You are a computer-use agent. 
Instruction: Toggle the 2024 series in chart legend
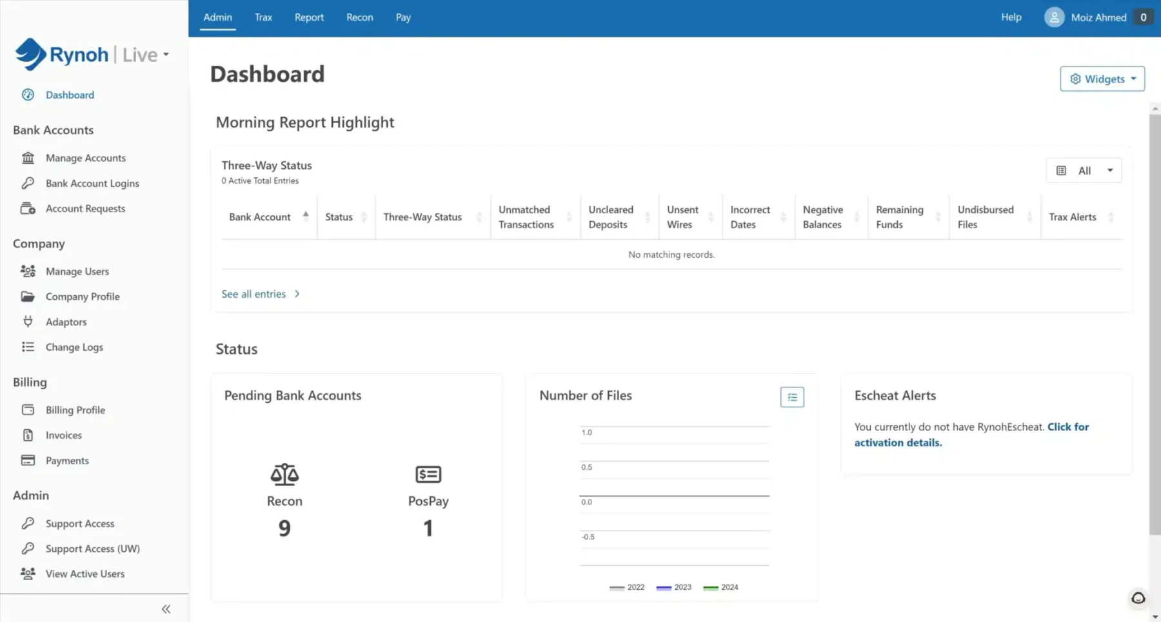(721, 587)
